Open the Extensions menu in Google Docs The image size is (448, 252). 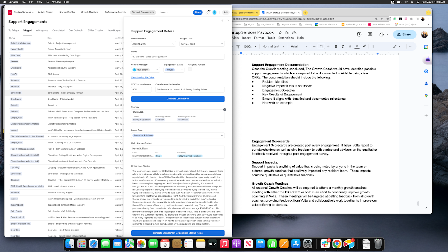click(x=286, y=38)
